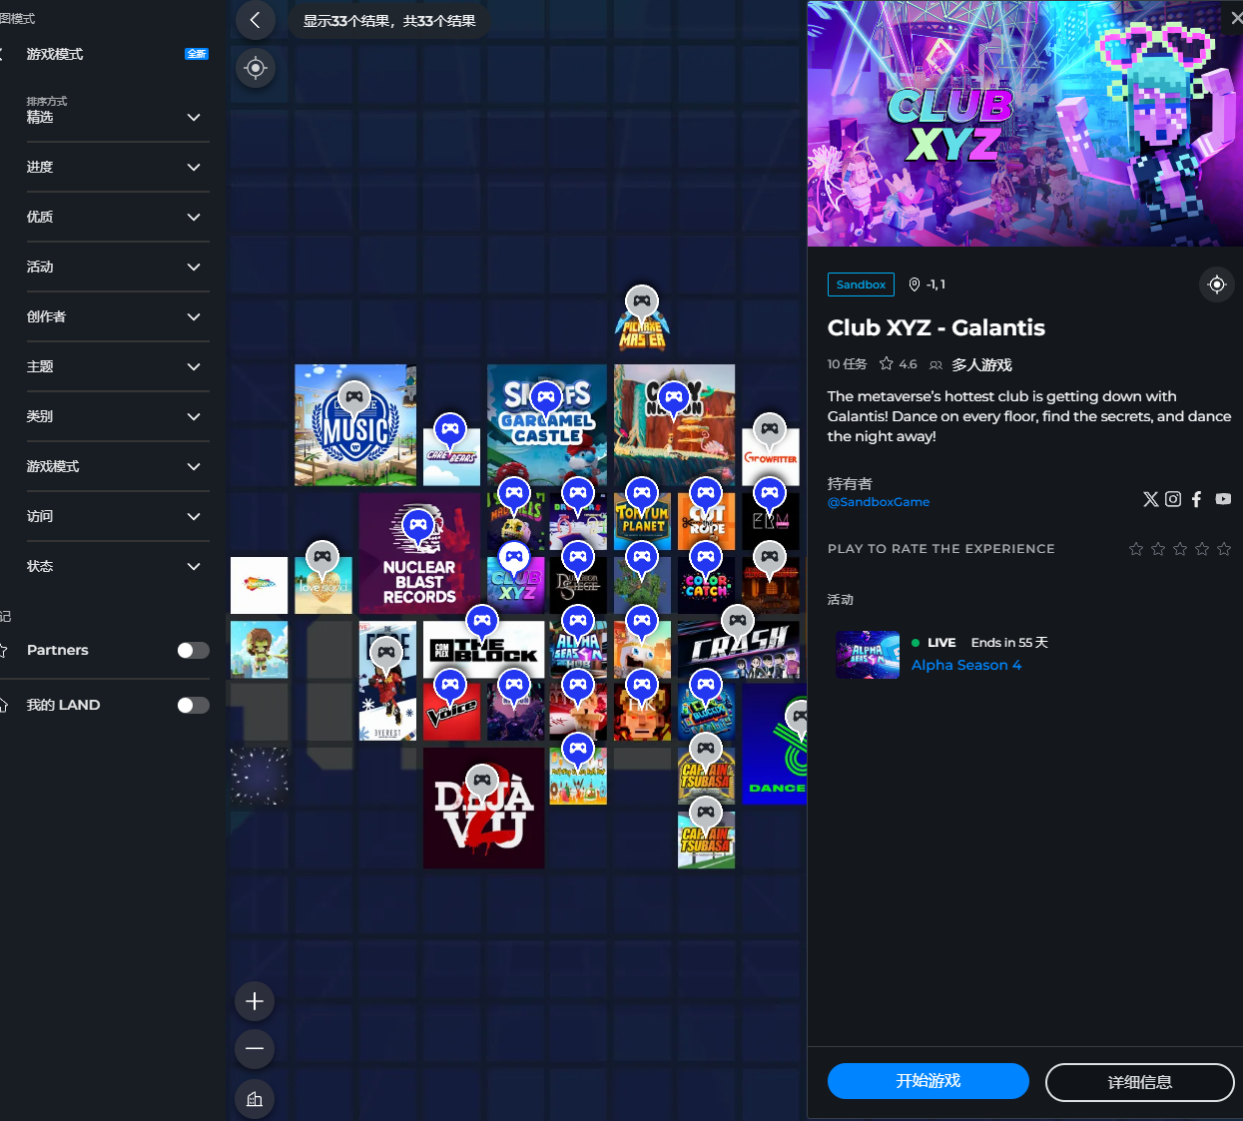Click the Alpha Season event thumbnail
1243x1121 pixels.
pyautogui.click(x=868, y=655)
